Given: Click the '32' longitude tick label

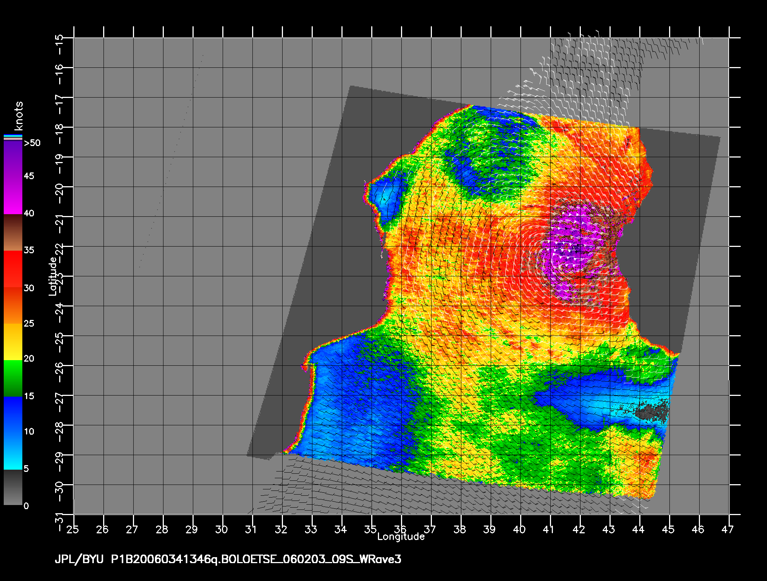Looking at the screenshot, I should point(281,529).
